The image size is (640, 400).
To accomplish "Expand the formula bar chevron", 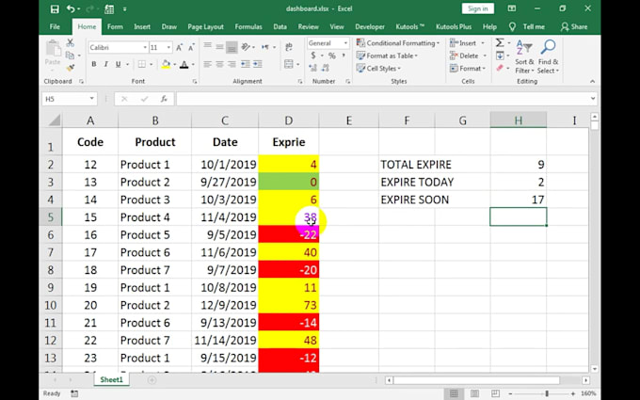I will point(593,99).
